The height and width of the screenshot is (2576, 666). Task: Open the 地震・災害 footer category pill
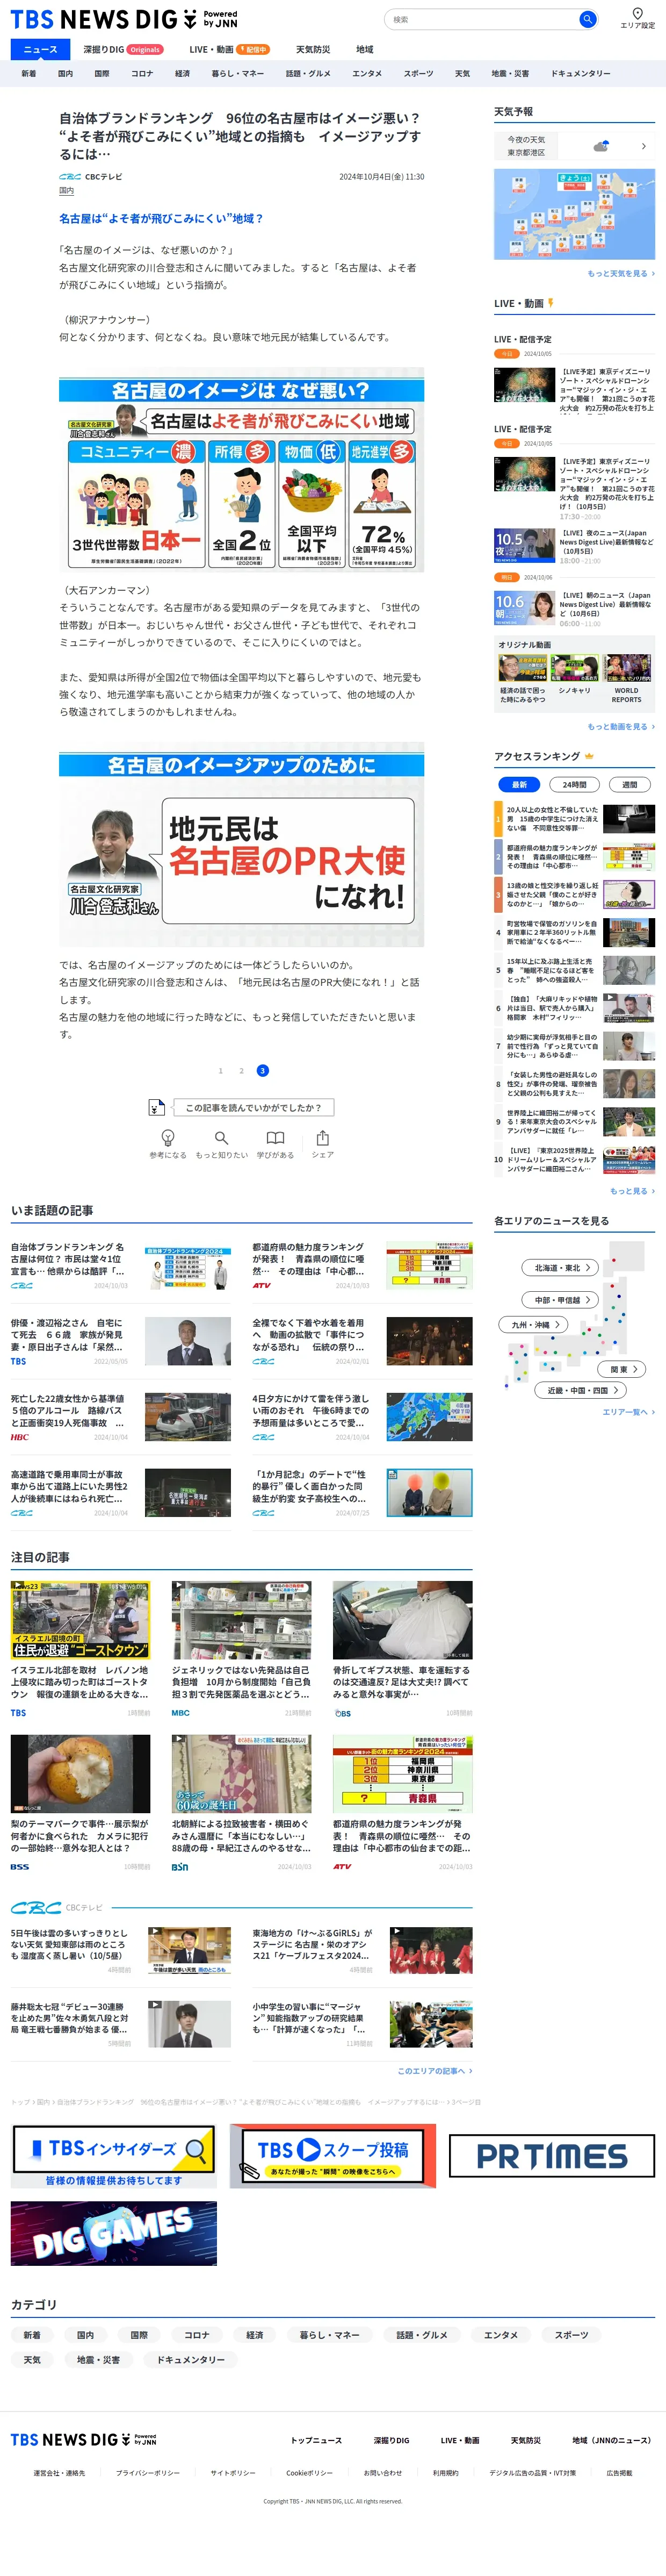(98, 2360)
